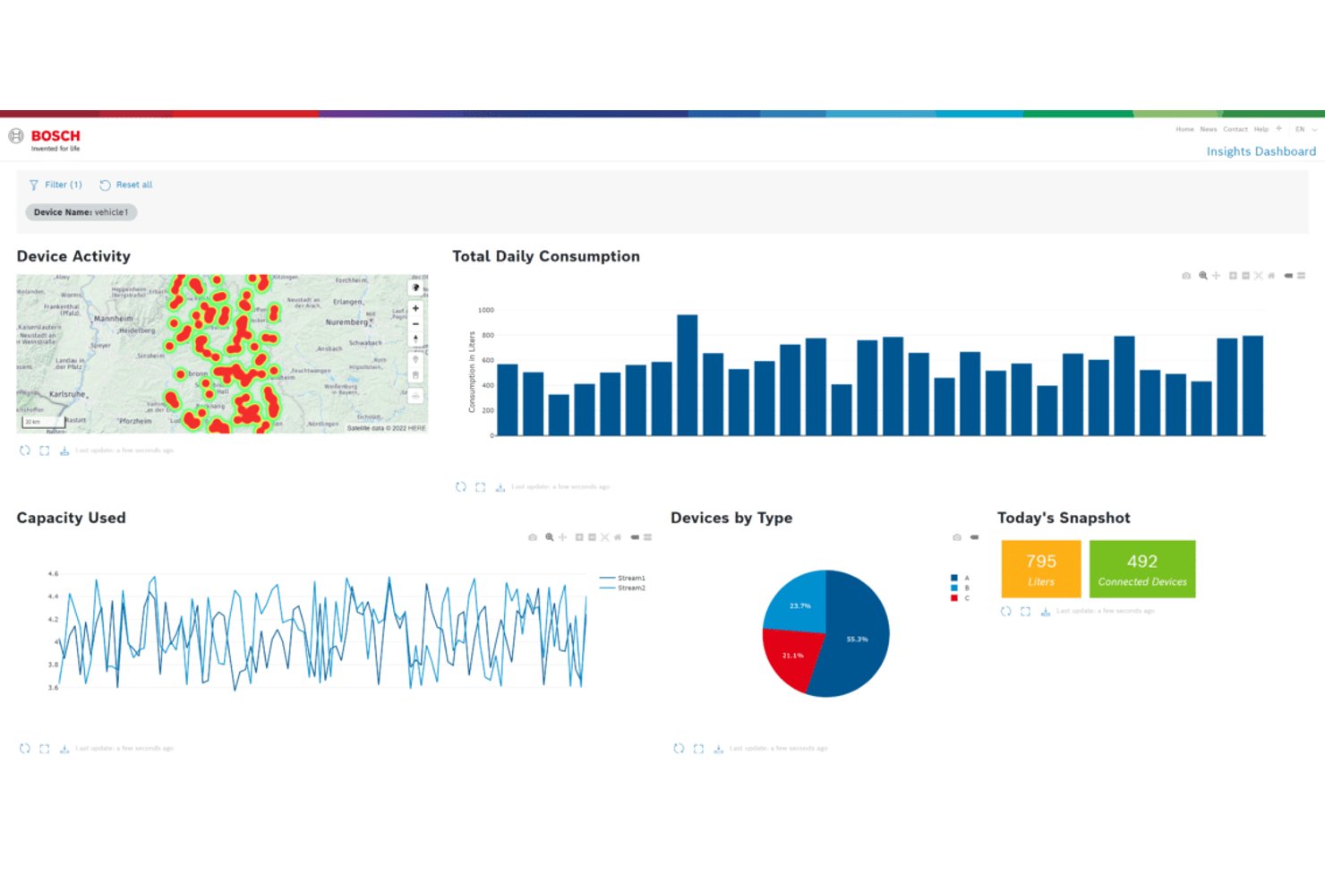Screen dimensions: 1325x884
Task: Click the 492 Connected Devices tile
Action: point(1142,569)
